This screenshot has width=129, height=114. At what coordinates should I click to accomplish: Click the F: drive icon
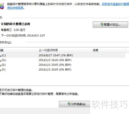click(x=1, y=70)
